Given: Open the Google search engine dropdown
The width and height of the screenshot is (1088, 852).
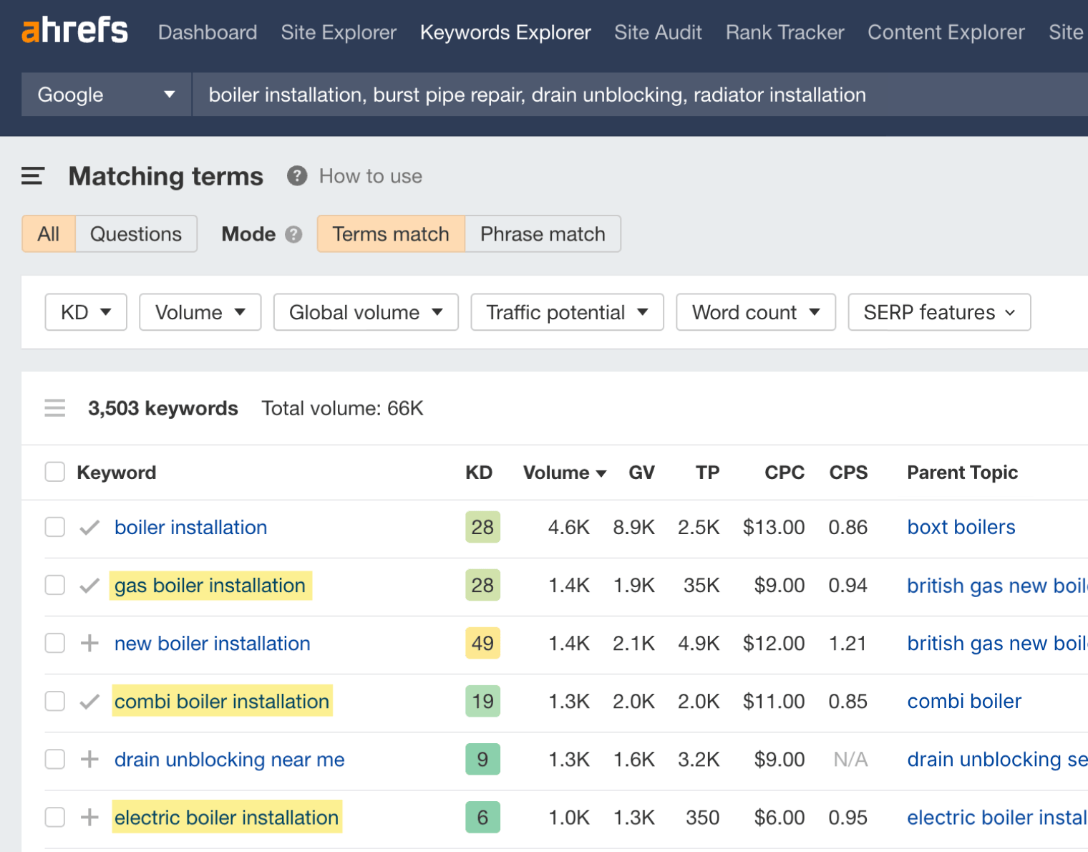Looking at the screenshot, I should (x=106, y=94).
